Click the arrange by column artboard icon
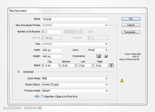 click(81, 32)
